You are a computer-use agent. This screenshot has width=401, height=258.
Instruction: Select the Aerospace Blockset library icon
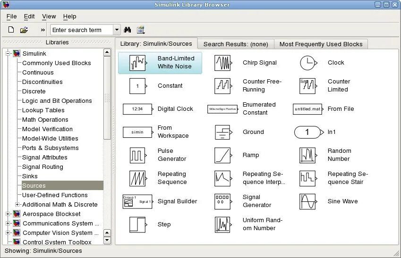[17, 214]
